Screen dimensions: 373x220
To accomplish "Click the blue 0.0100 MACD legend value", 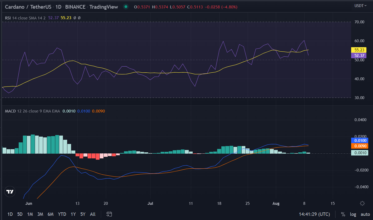I will (x=84, y=111).
